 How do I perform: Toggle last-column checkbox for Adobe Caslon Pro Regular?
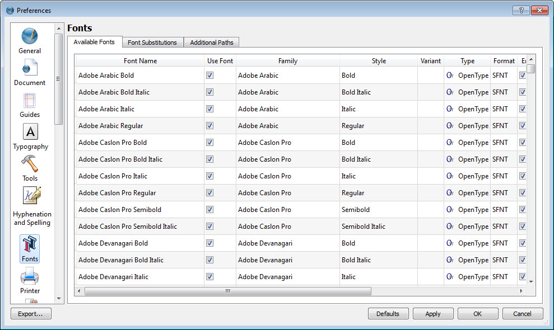pos(523,193)
